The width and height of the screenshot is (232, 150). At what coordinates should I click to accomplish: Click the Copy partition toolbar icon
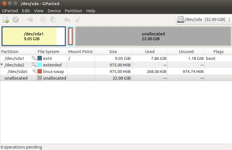(43, 19)
